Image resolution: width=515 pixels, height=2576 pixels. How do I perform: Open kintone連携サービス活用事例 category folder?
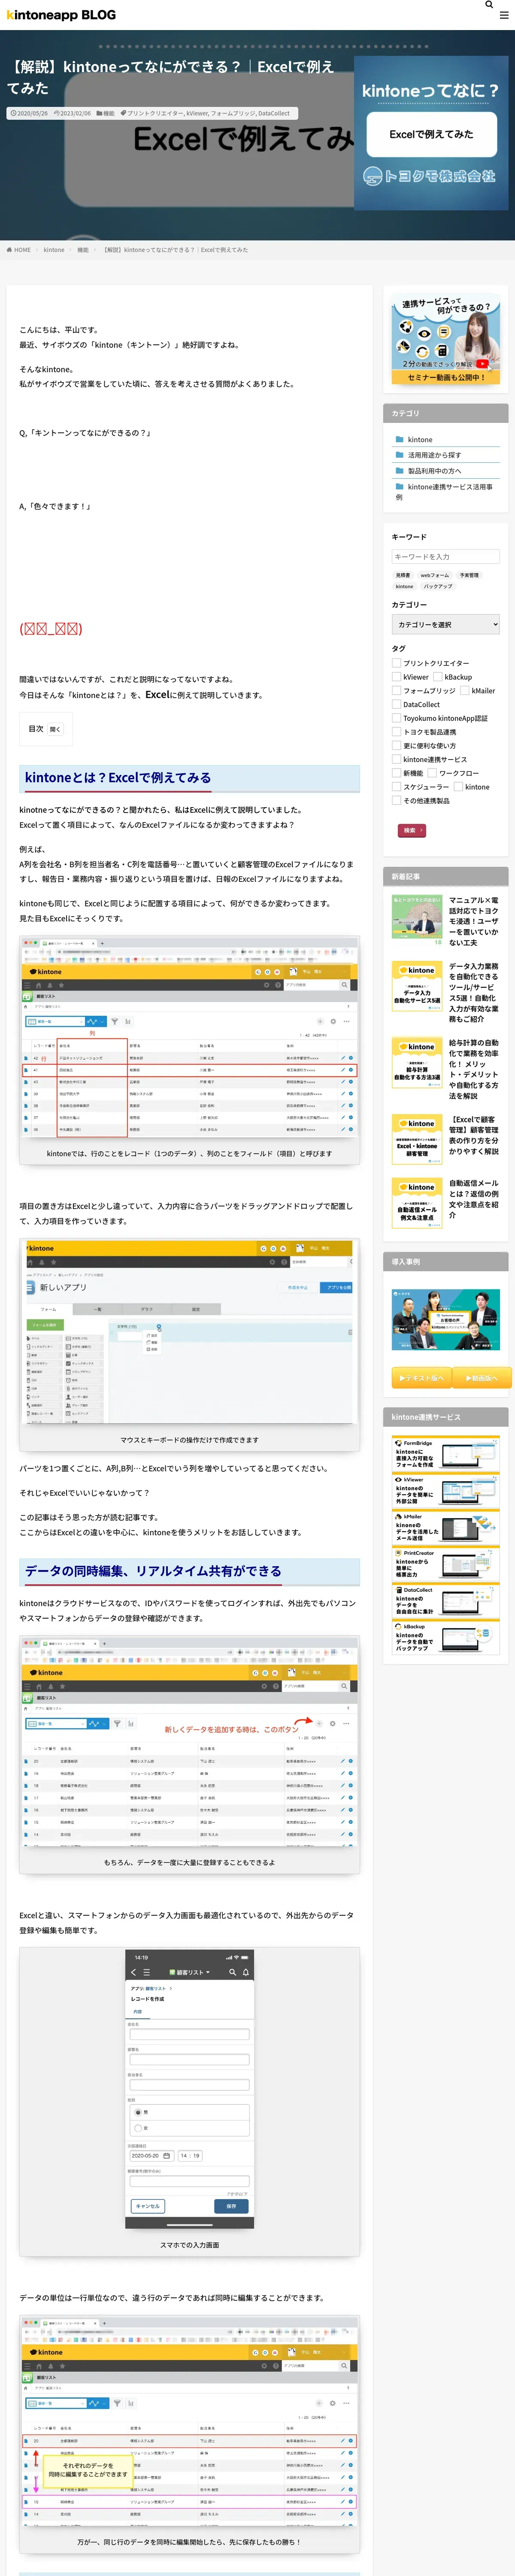pyautogui.click(x=445, y=491)
